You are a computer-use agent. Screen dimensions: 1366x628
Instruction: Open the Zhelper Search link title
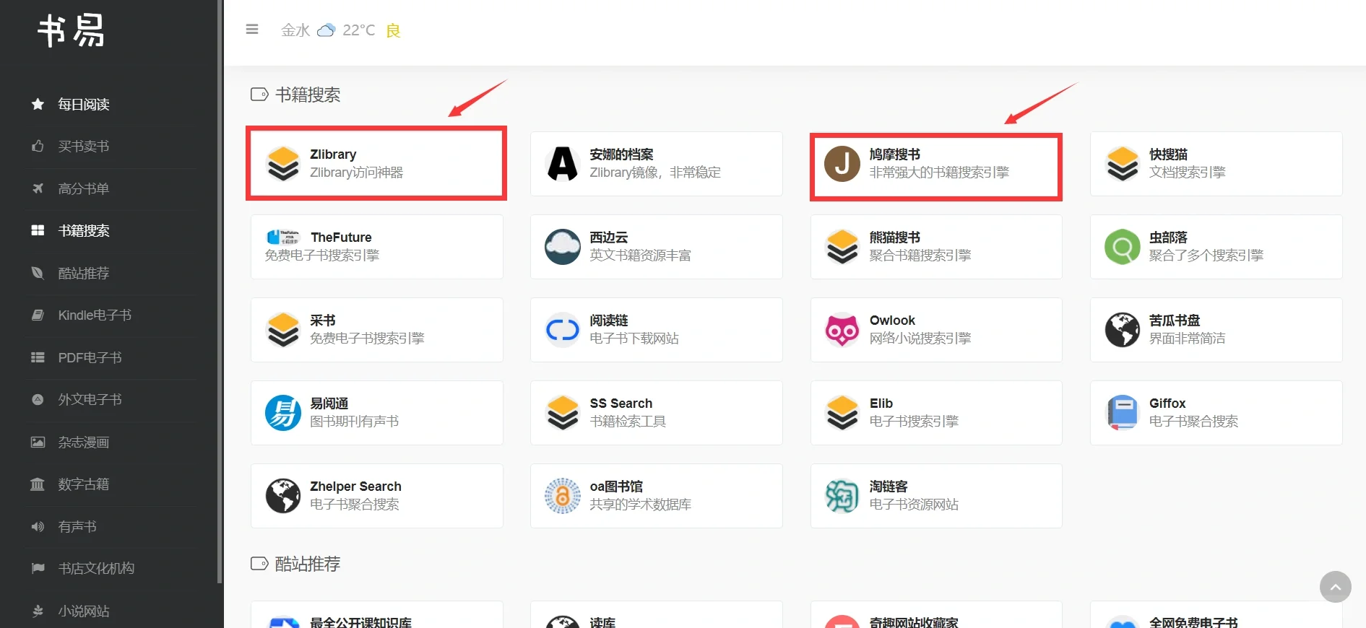click(x=355, y=487)
